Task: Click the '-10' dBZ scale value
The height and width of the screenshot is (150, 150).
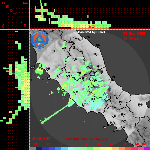Action: tap(48, 144)
